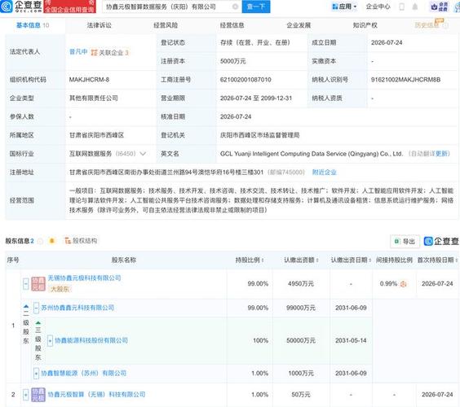Open shareholder 无锡协鑫元极科技有限公司 link

85,278
